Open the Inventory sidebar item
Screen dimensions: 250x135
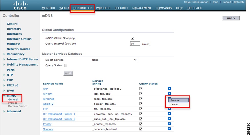click(x=14, y=29)
